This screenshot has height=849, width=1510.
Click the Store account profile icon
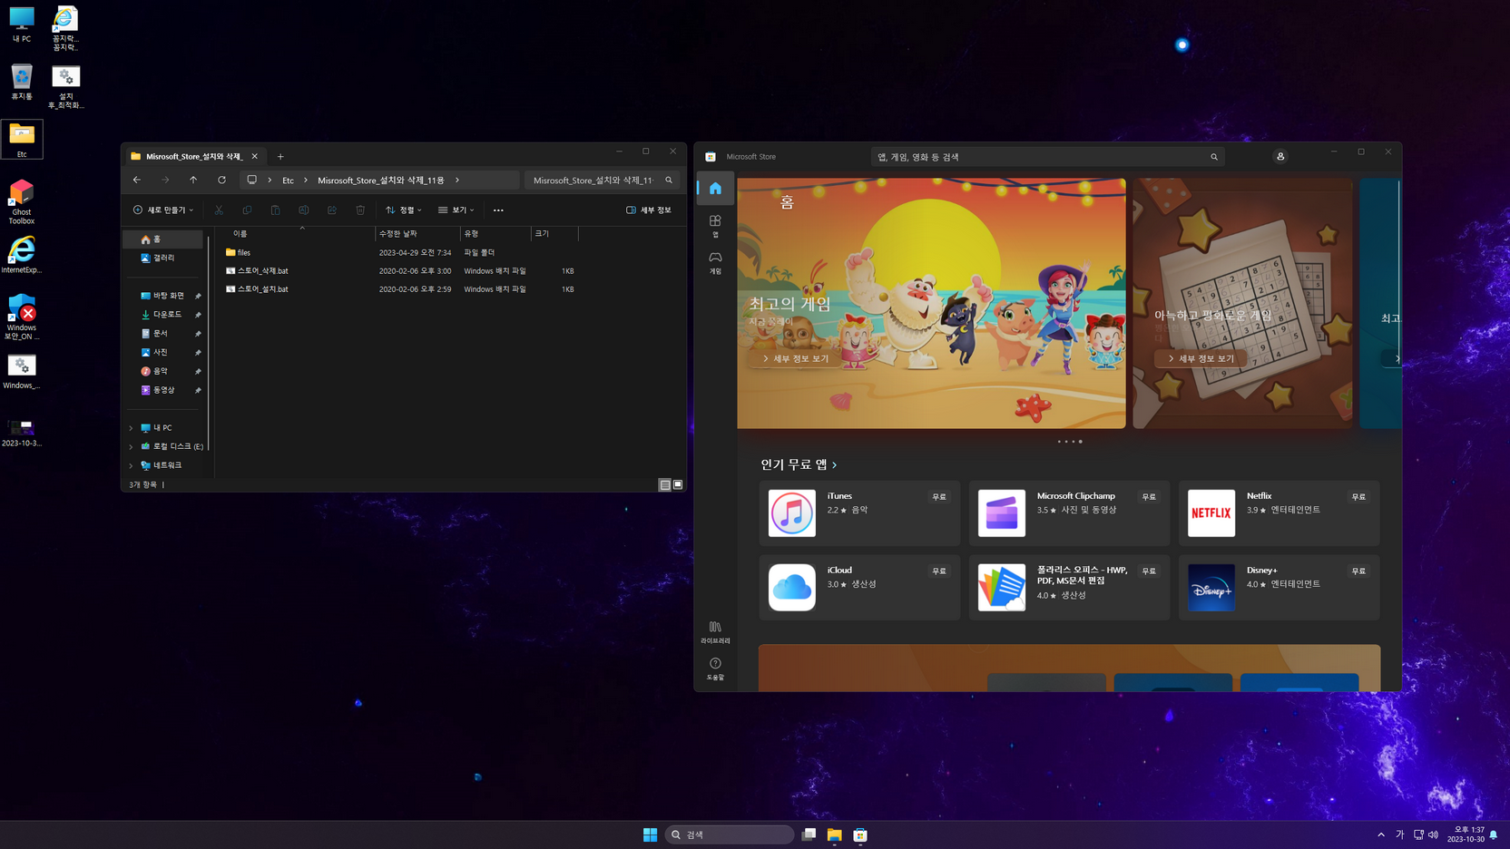click(1280, 157)
